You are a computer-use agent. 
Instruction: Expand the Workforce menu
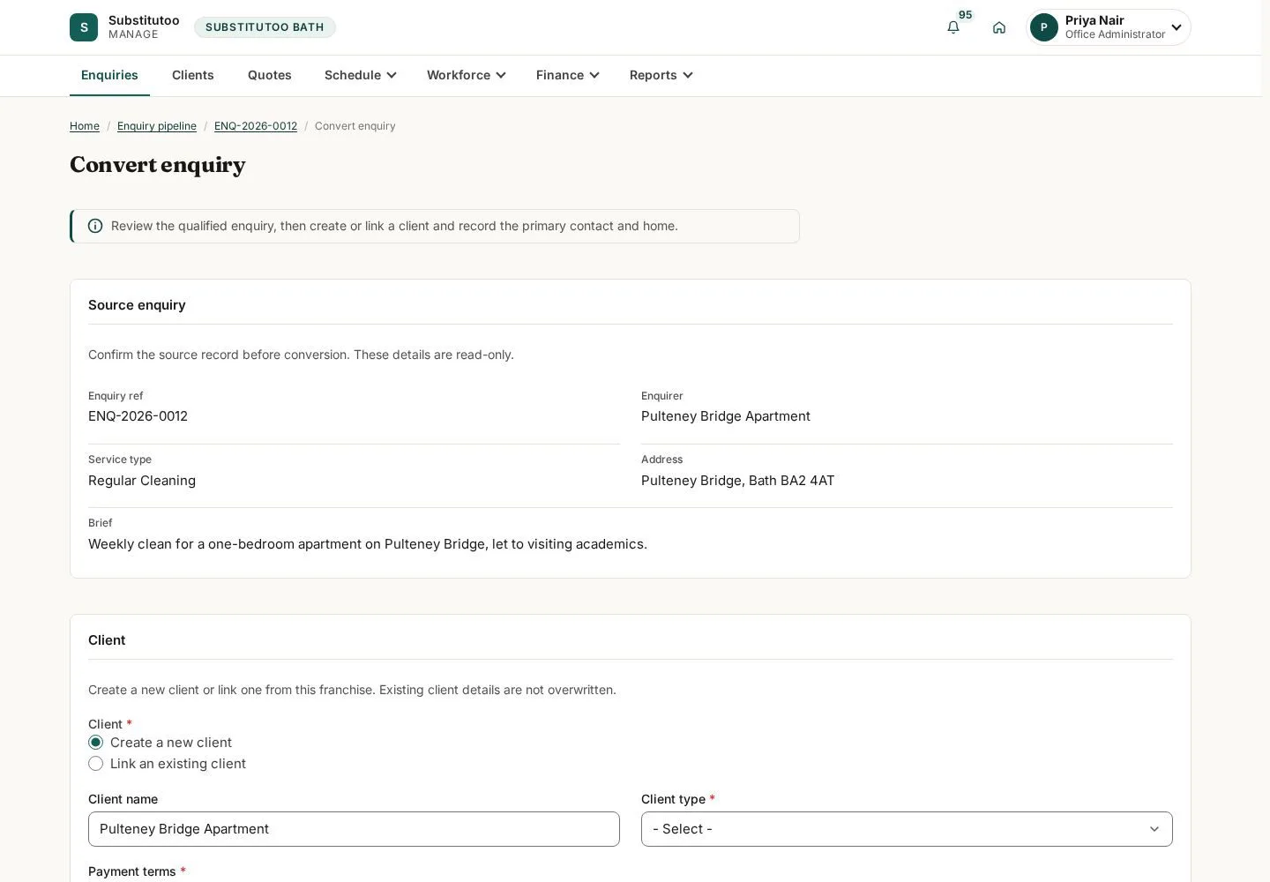(x=467, y=75)
